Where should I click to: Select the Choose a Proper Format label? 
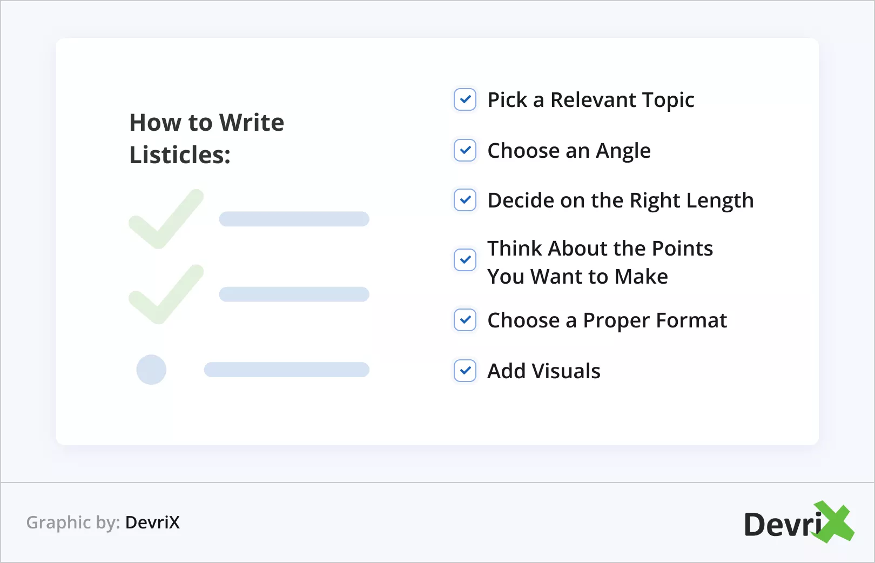point(607,320)
